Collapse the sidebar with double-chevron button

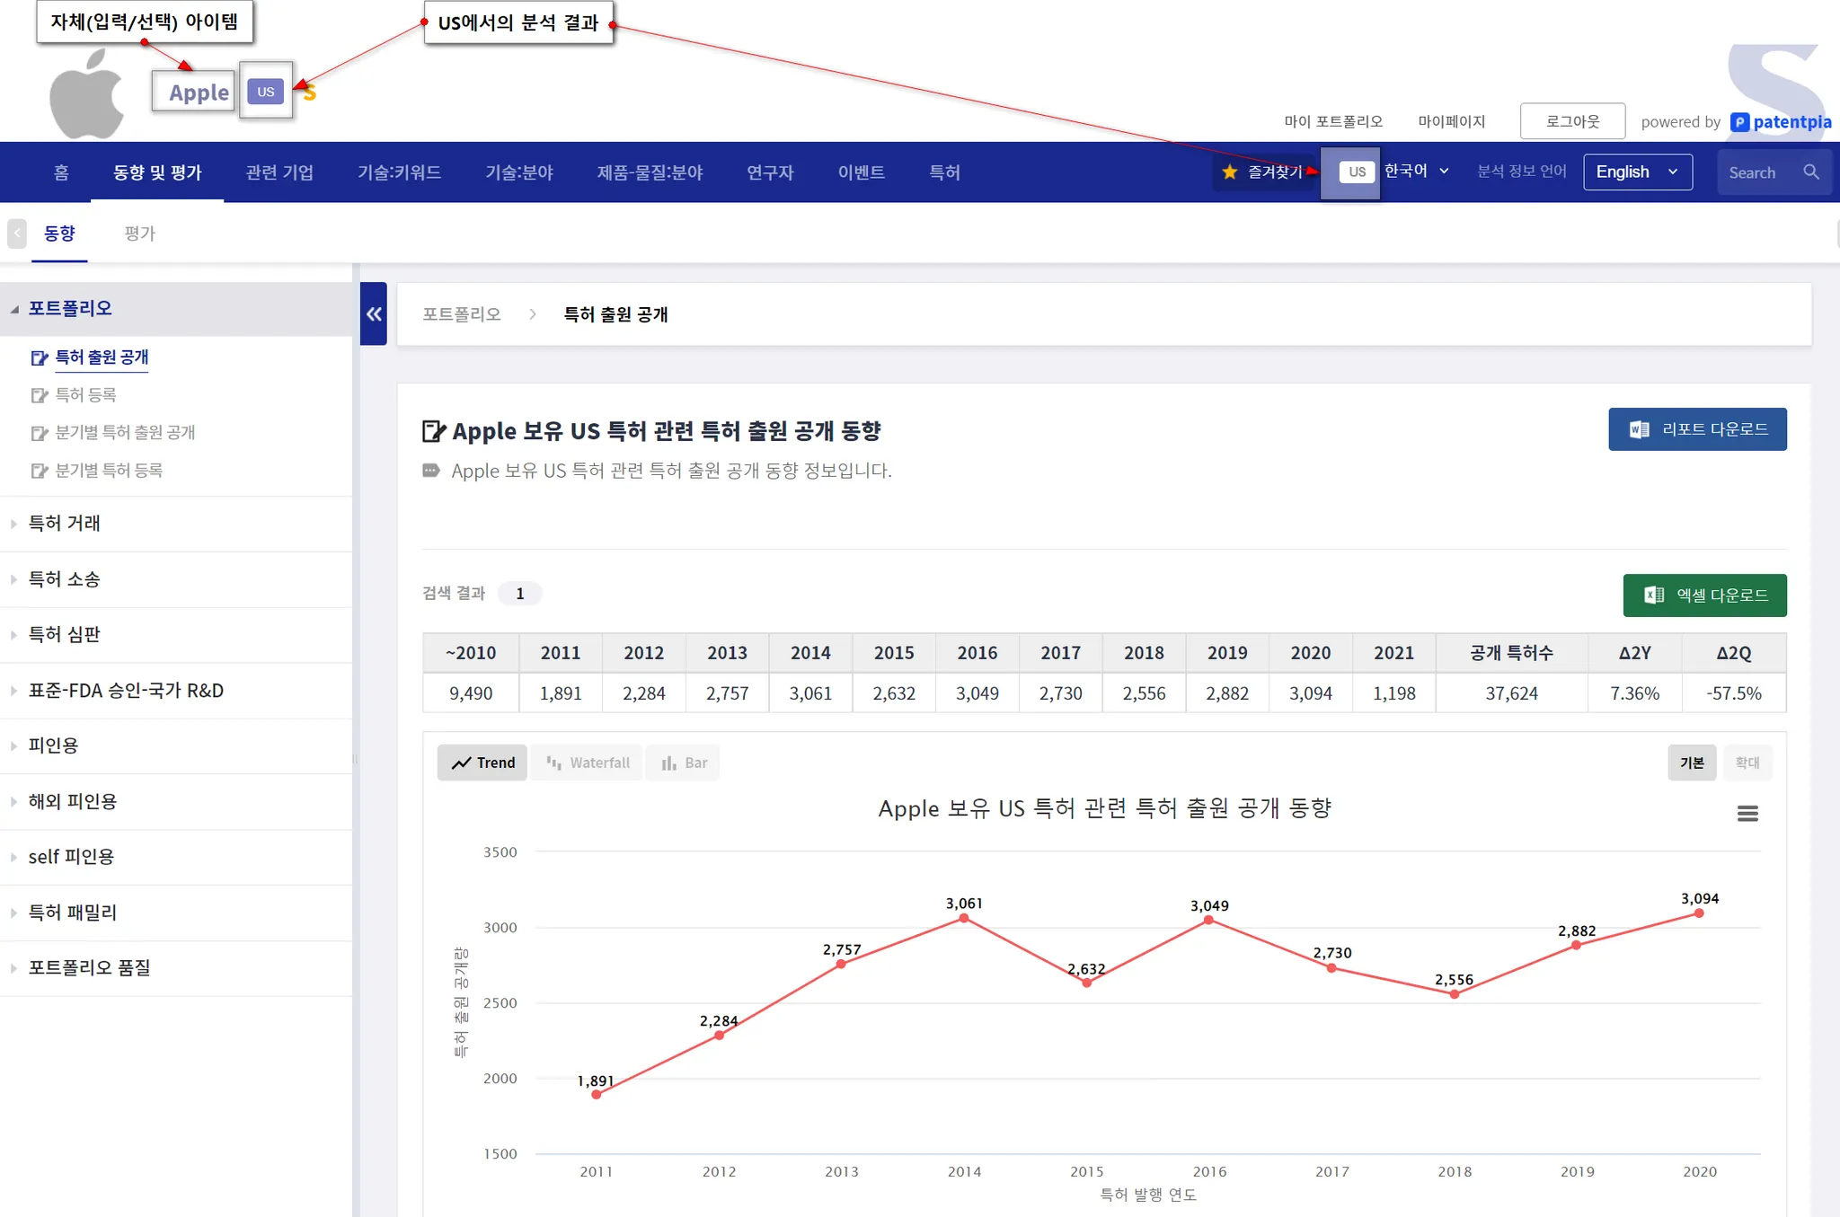[374, 313]
